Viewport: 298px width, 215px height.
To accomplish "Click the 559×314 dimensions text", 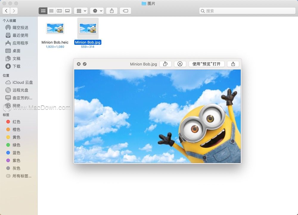I will tap(88, 47).
